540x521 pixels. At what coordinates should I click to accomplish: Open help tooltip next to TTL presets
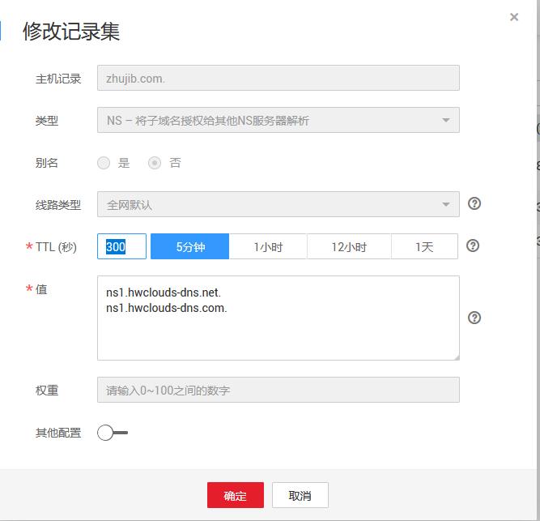click(x=473, y=246)
